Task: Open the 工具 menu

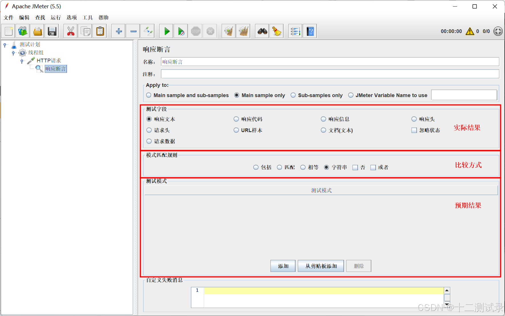Action: pos(87,18)
